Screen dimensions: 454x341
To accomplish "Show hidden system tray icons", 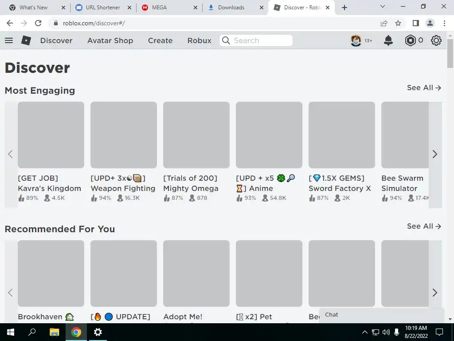I will click(365, 332).
